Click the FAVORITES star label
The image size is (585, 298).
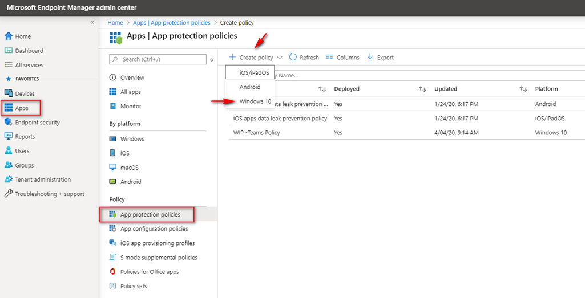coord(23,79)
